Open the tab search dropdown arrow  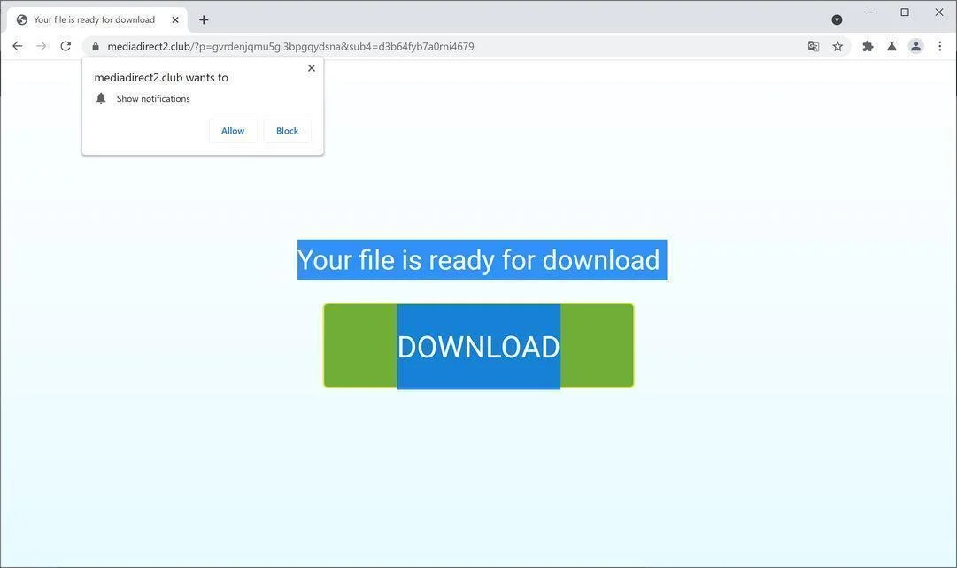point(837,20)
